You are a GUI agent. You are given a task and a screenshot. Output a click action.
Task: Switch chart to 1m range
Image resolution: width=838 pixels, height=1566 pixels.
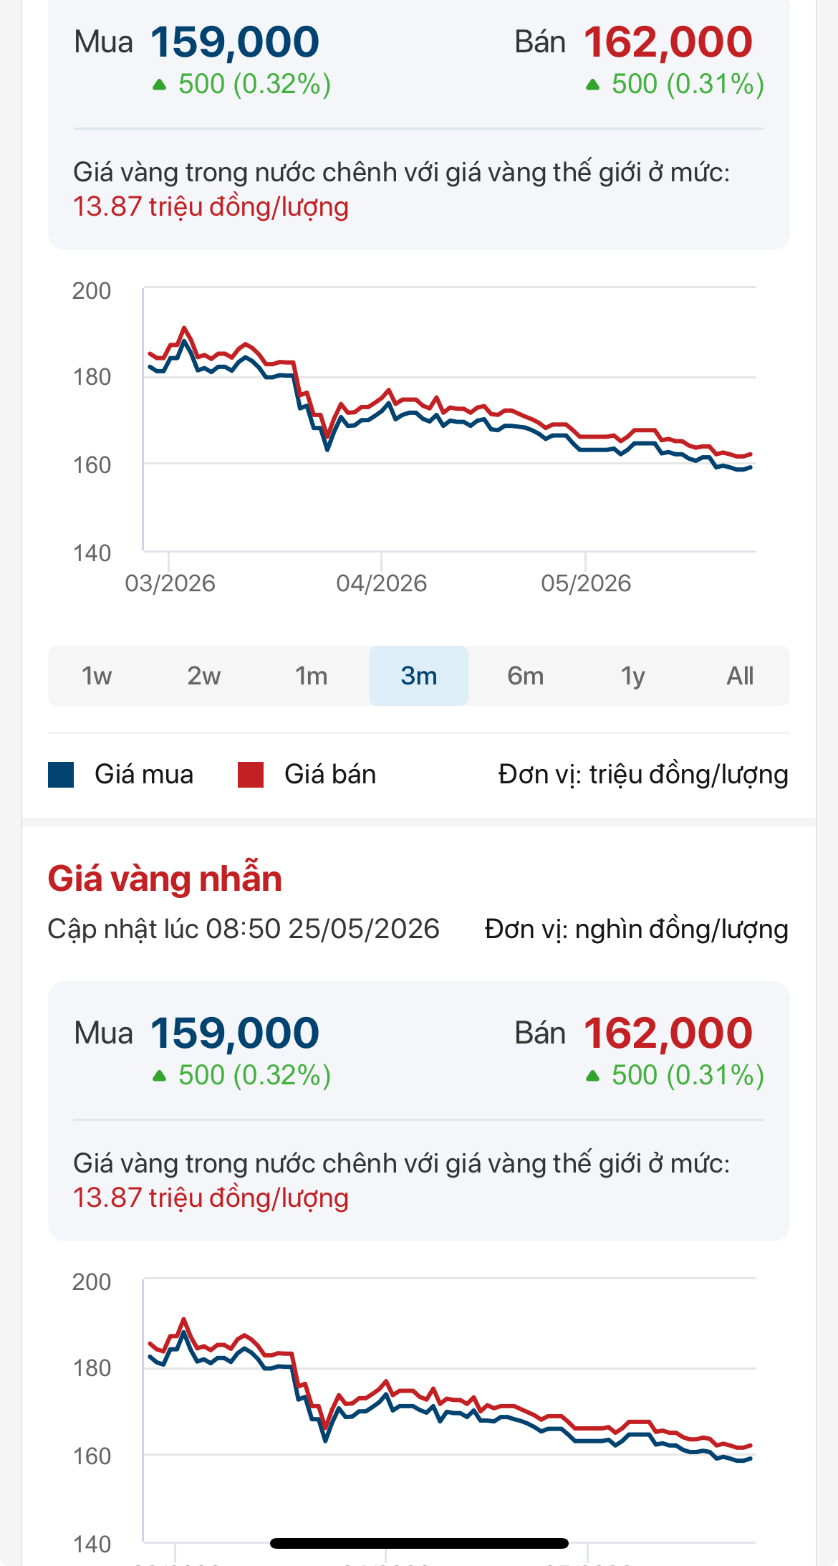[x=312, y=676]
